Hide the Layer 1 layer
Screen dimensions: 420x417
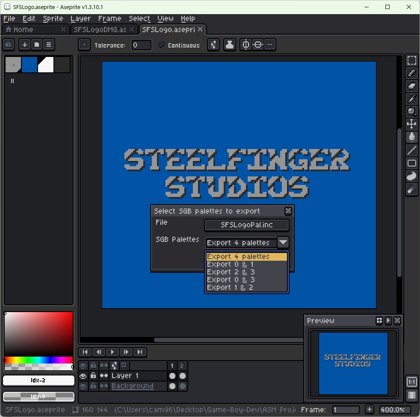click(83, 376)
